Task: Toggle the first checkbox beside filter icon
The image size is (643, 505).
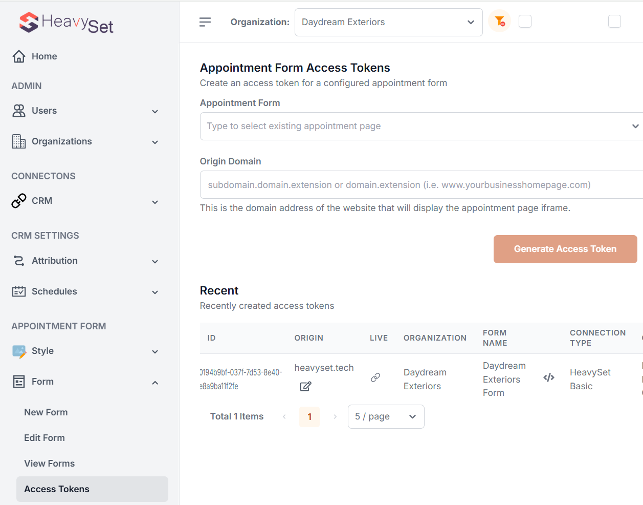Action: [525, 22]
